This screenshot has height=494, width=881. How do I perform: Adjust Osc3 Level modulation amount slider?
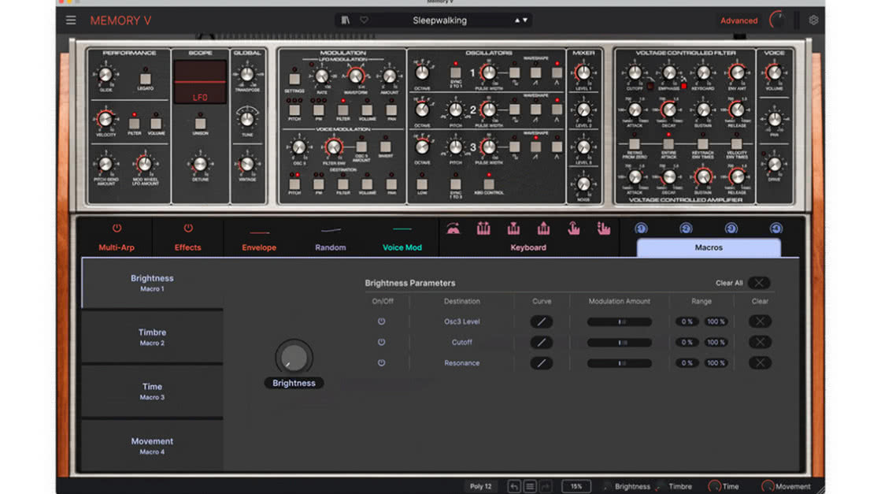tap(620, 322)
